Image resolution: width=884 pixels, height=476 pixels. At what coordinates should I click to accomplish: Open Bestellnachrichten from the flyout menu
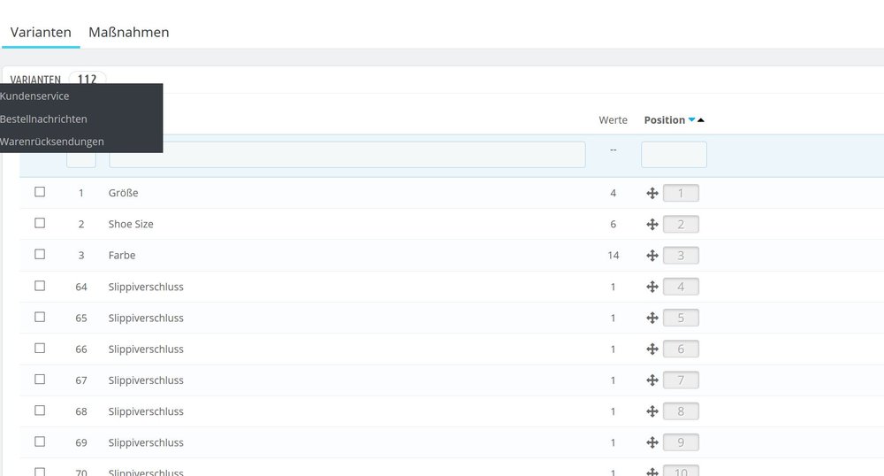(x=43, y=119)
